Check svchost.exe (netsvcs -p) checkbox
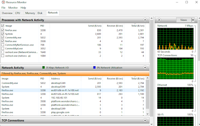200x126 pixels. [3, 56]
